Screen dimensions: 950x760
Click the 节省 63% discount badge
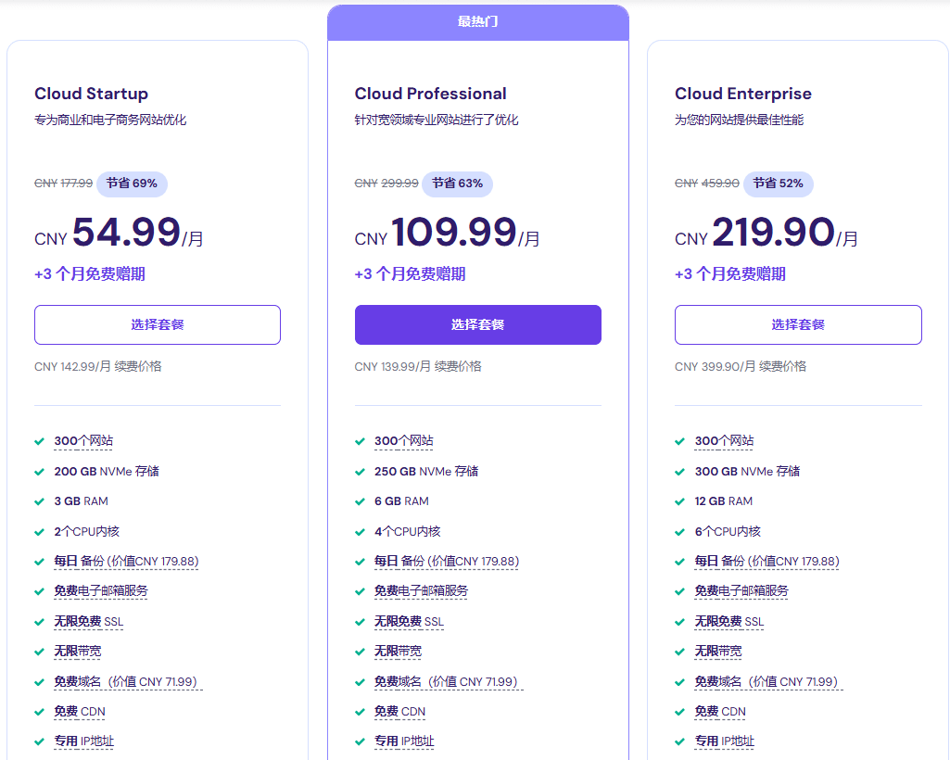click(457, 184)
